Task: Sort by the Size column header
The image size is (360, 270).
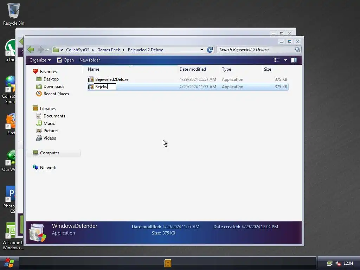Action: pyautogui.click(x=275, y=69)
